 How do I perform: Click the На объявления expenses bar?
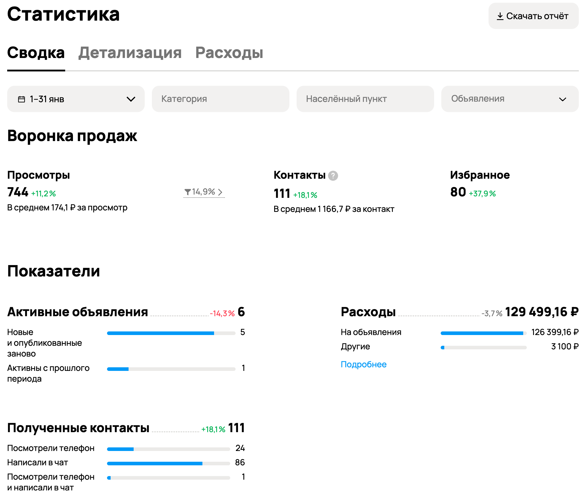click(x=483, y=333)
